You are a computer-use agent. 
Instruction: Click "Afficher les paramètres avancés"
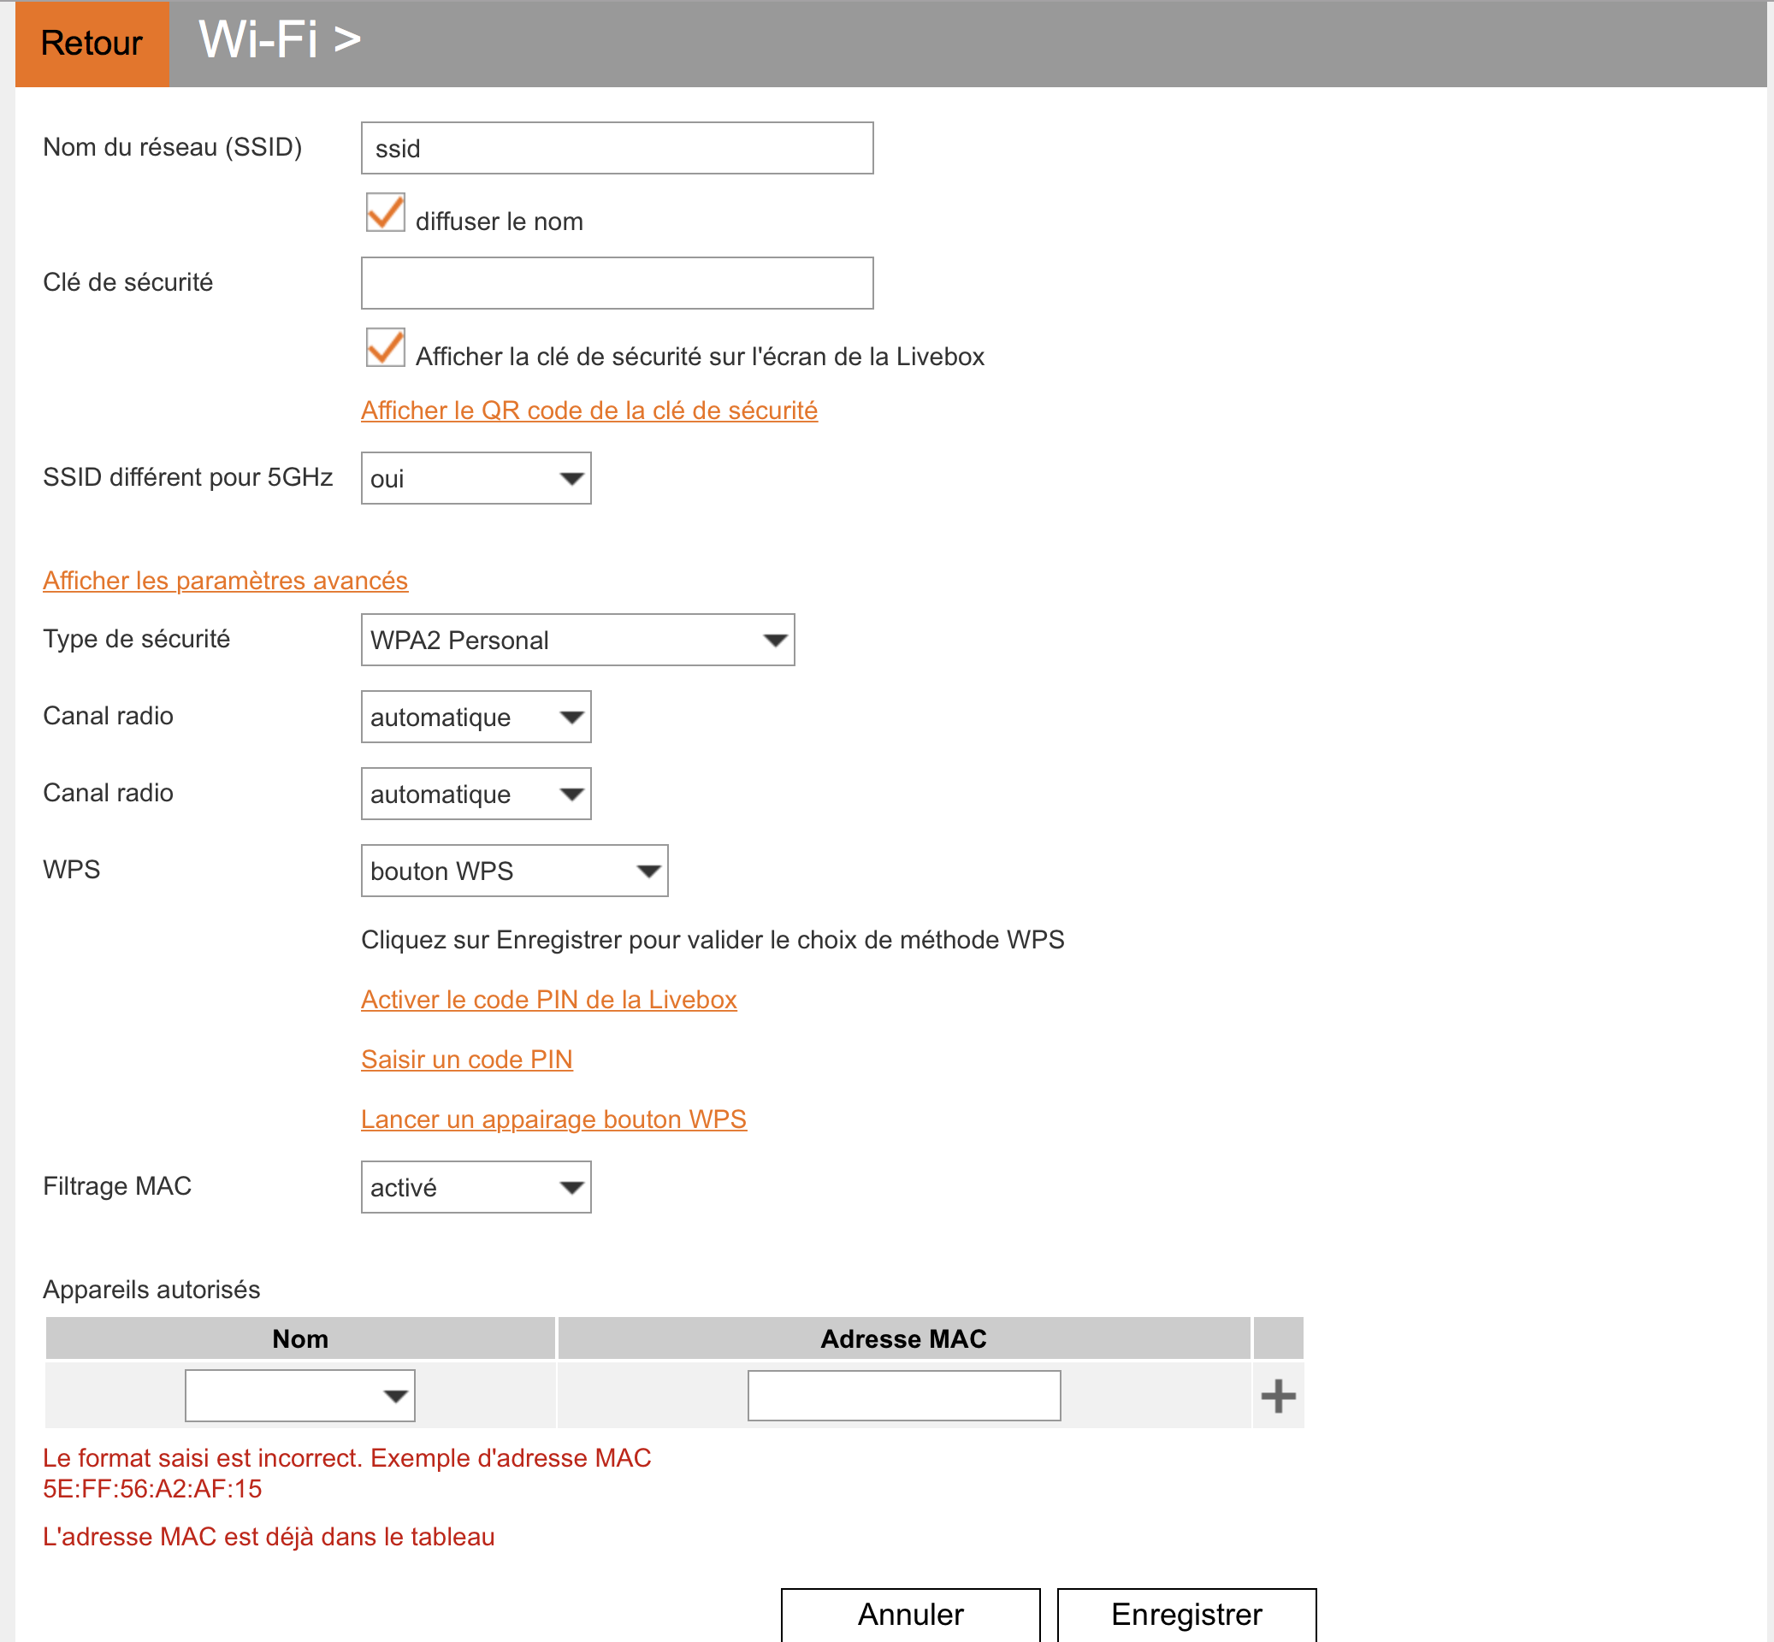click(x=225, y=580)
